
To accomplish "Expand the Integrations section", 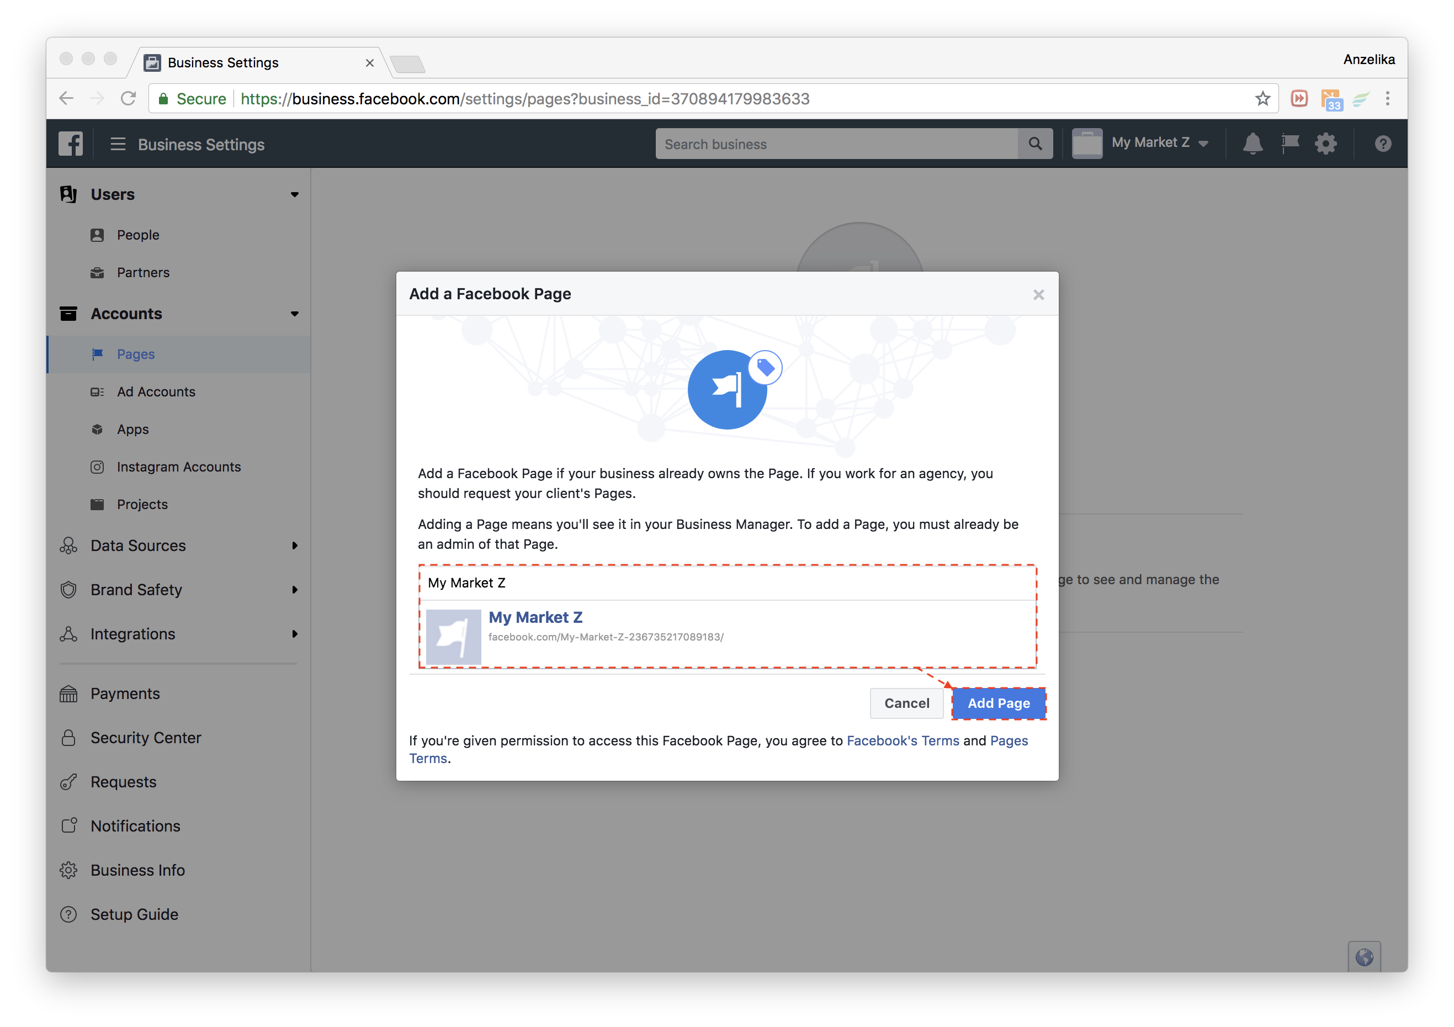I will (x=294, y=634).
